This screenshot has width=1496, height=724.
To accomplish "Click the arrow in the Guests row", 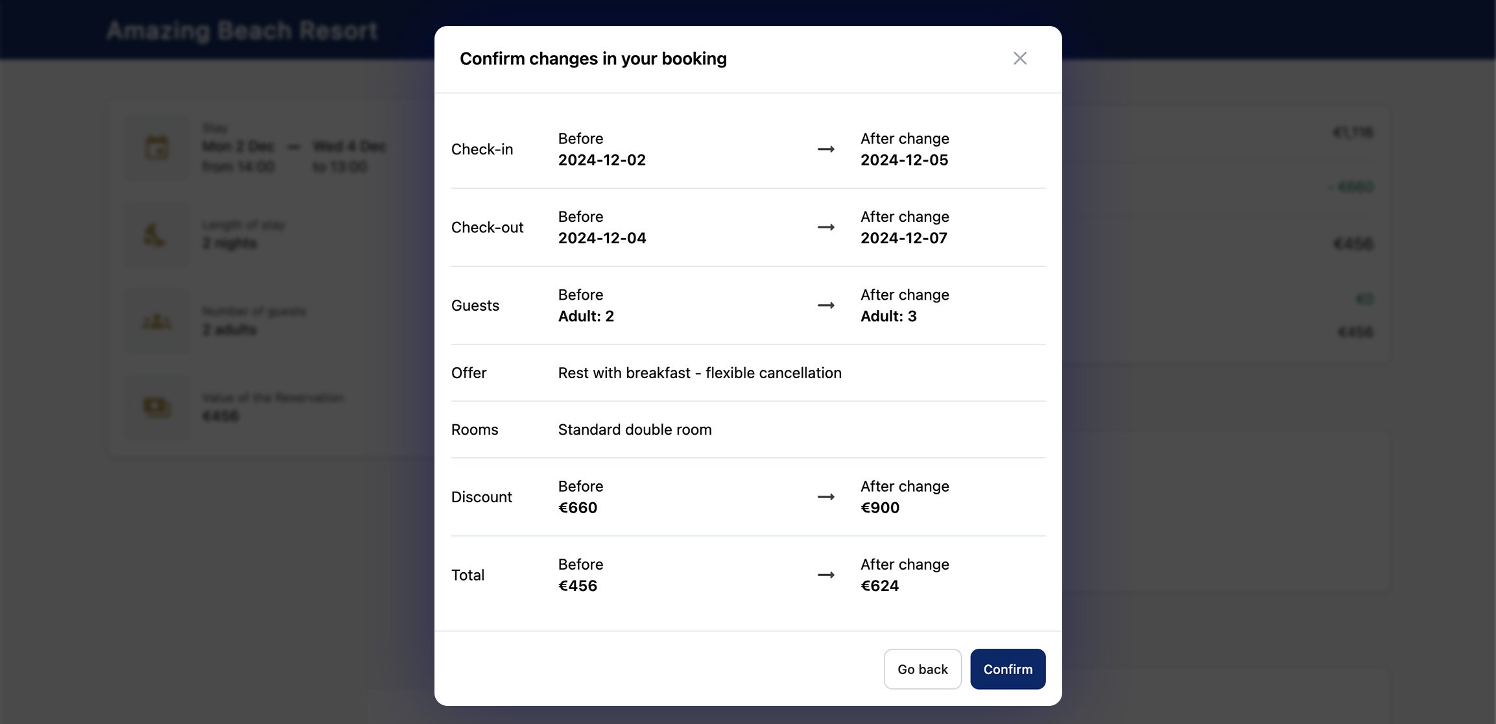I will point(825,306).
